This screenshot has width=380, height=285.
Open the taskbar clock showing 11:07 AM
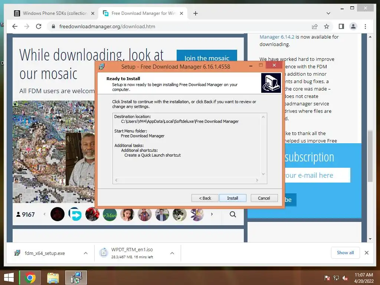[x=364, y=278]
